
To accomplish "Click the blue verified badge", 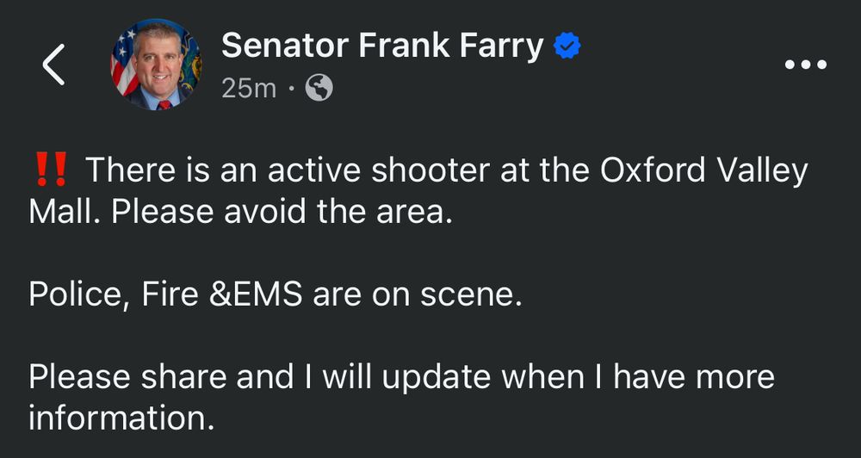I will pos(567,45).
